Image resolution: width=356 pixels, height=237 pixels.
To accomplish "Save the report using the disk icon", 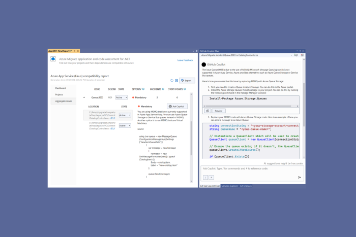I will click(176, 80).
